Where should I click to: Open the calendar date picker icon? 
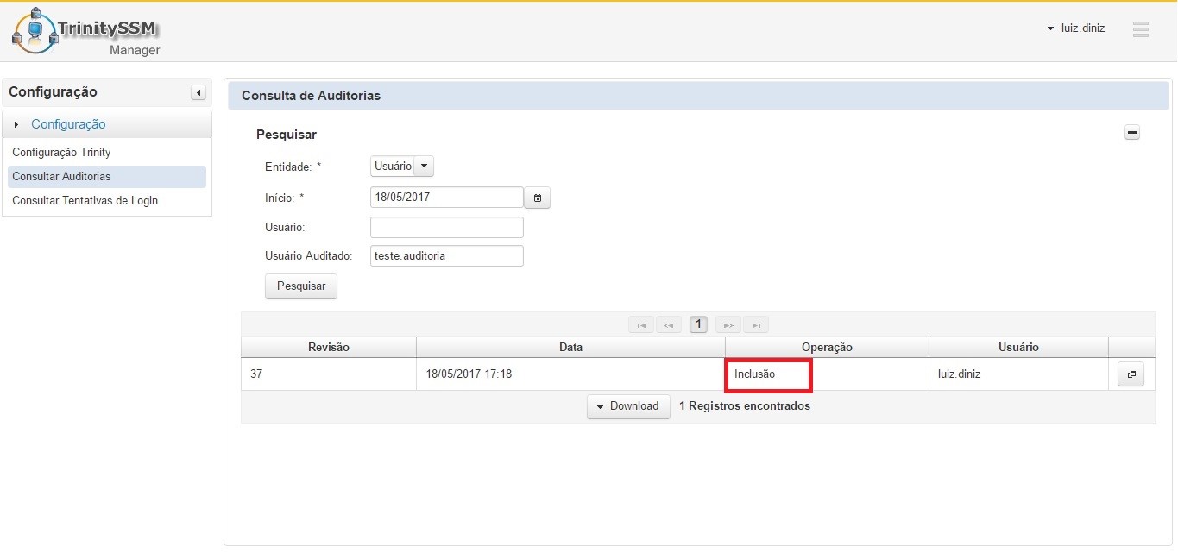click(537, 198)
